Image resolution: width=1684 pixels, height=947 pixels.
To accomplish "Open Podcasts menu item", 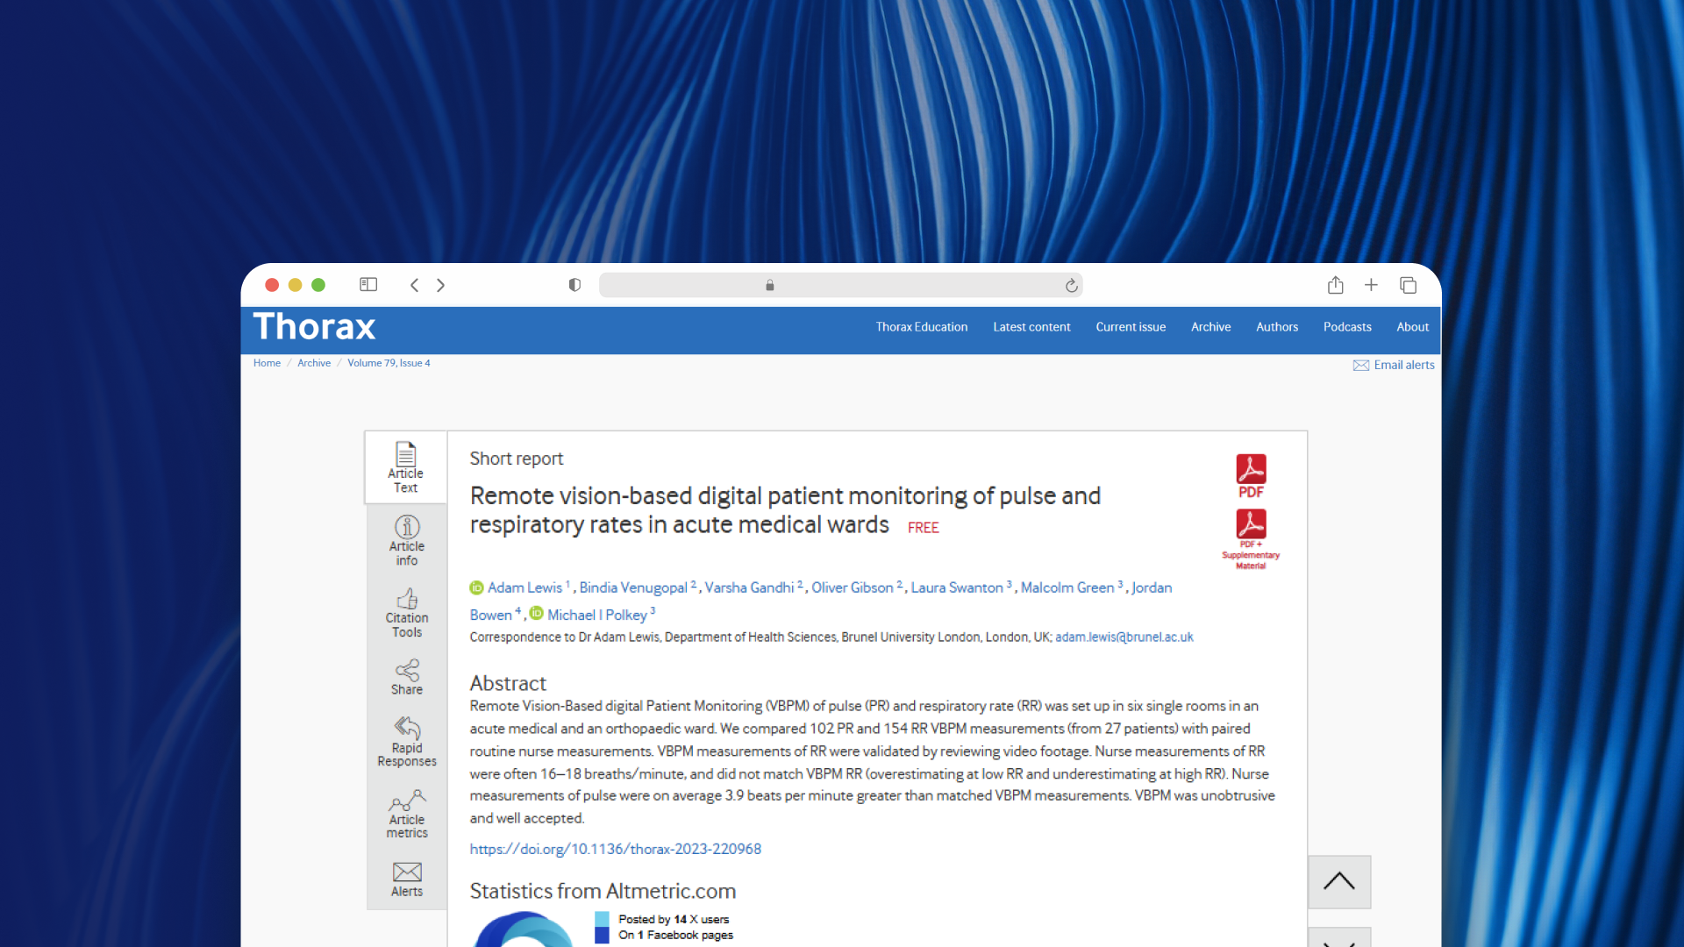I will pos(1347,327).
